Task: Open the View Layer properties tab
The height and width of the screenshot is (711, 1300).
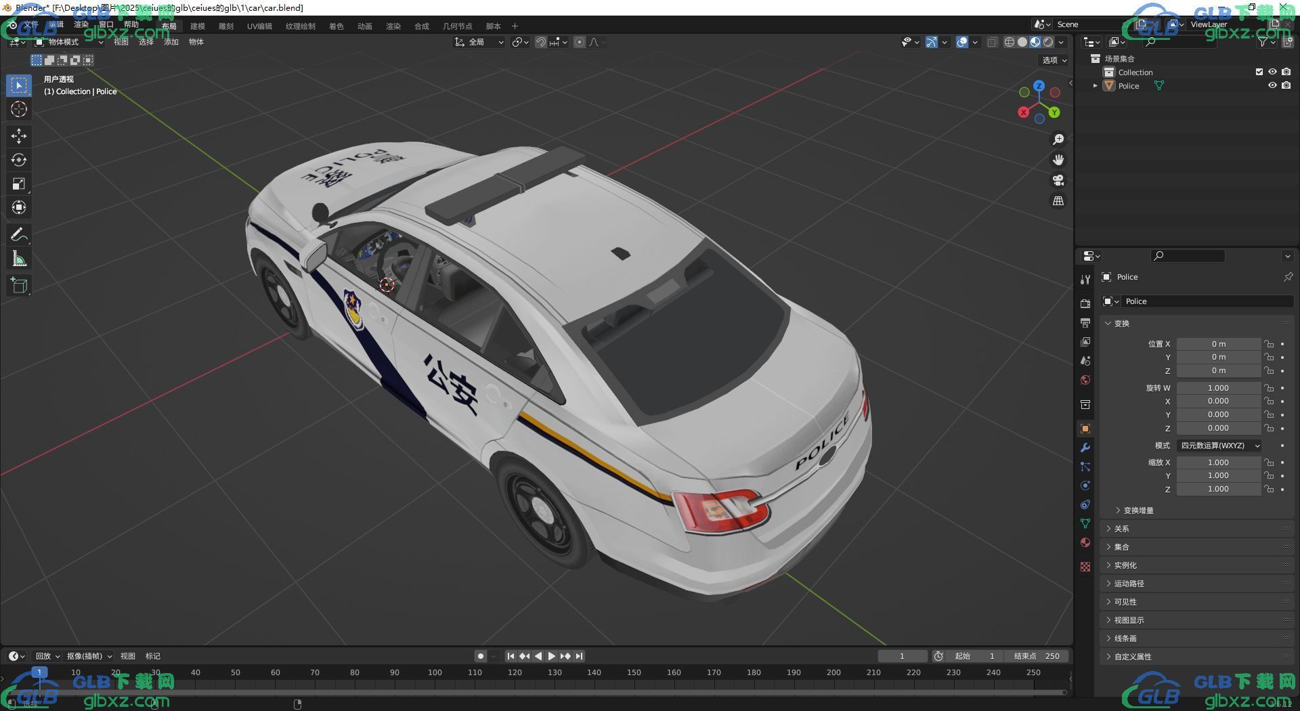Action: 1085,341
